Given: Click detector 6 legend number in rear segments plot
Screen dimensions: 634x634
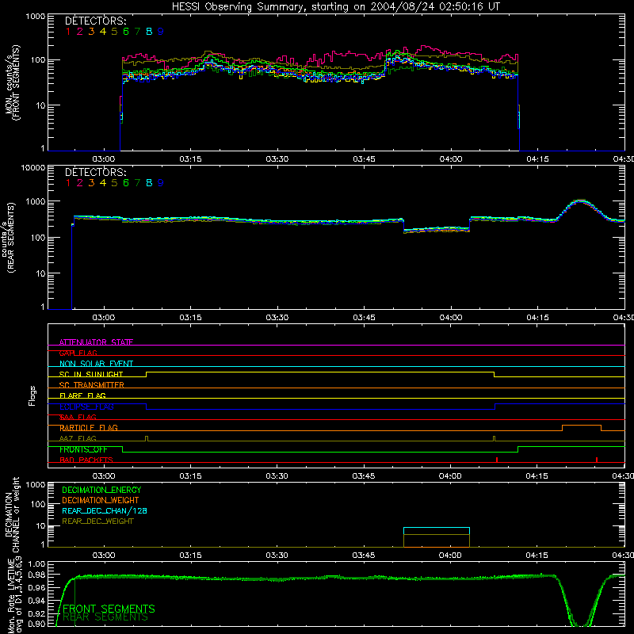Looking at the screenshot, I should point(126,183).
